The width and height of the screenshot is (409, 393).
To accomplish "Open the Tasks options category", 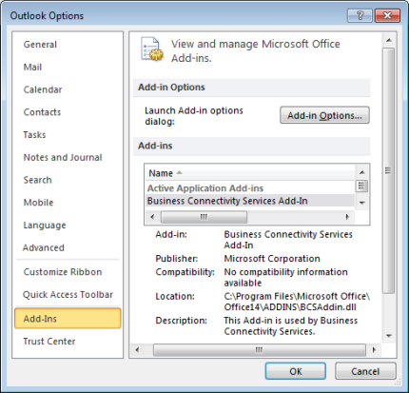I will (34, 135).
